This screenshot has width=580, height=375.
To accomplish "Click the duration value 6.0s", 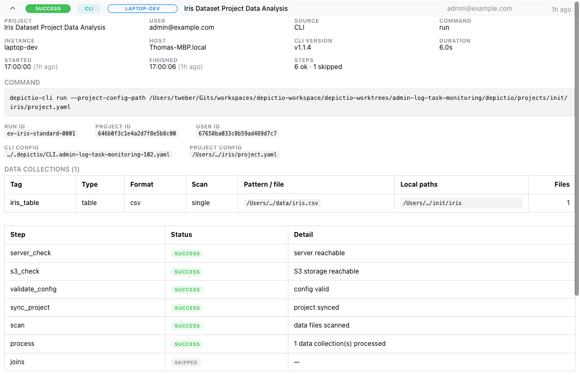I will pyautogui.click(x=446, y=47).
